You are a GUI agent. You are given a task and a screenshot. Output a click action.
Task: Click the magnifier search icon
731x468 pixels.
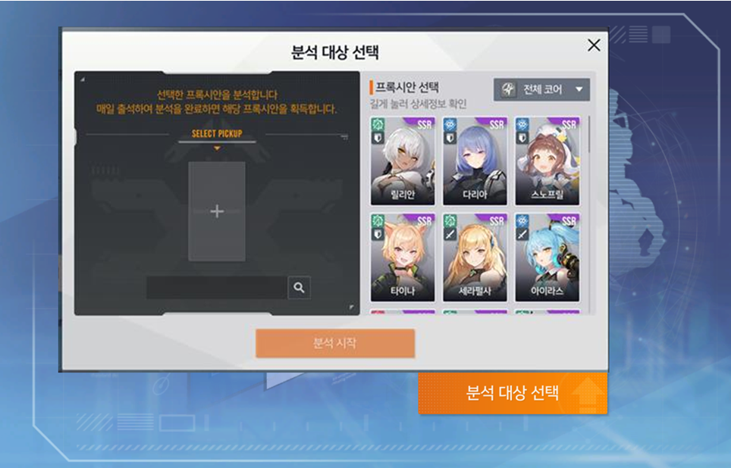[299, 287]
